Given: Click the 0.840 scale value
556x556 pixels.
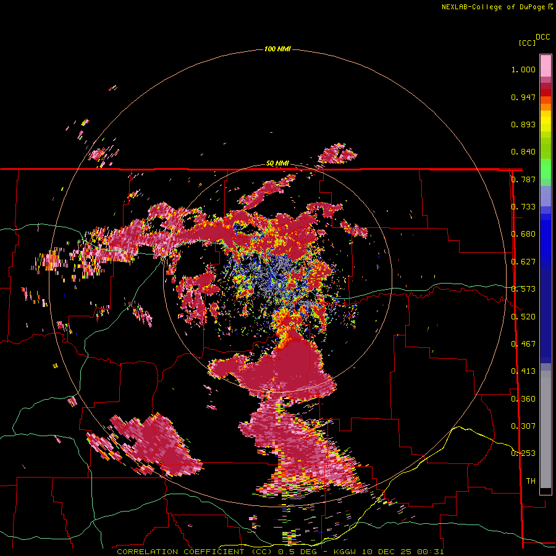Looking at the screenshot, I should pos(523,152).
